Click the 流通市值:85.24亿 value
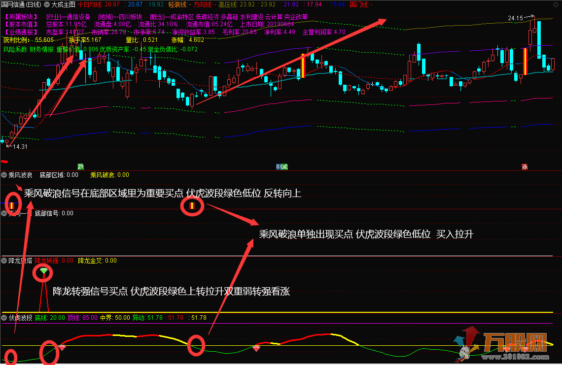Viewport: 562px width, 365px height. coord(210,24)
